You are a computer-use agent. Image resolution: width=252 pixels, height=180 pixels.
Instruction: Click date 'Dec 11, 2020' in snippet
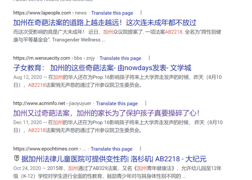[28, 123]
